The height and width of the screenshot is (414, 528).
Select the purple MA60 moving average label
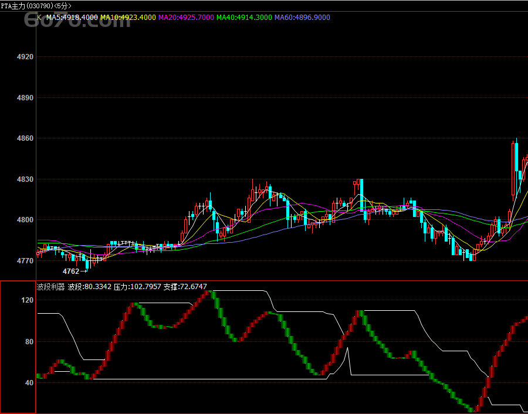pyautogui.click(x=302, y=18)
